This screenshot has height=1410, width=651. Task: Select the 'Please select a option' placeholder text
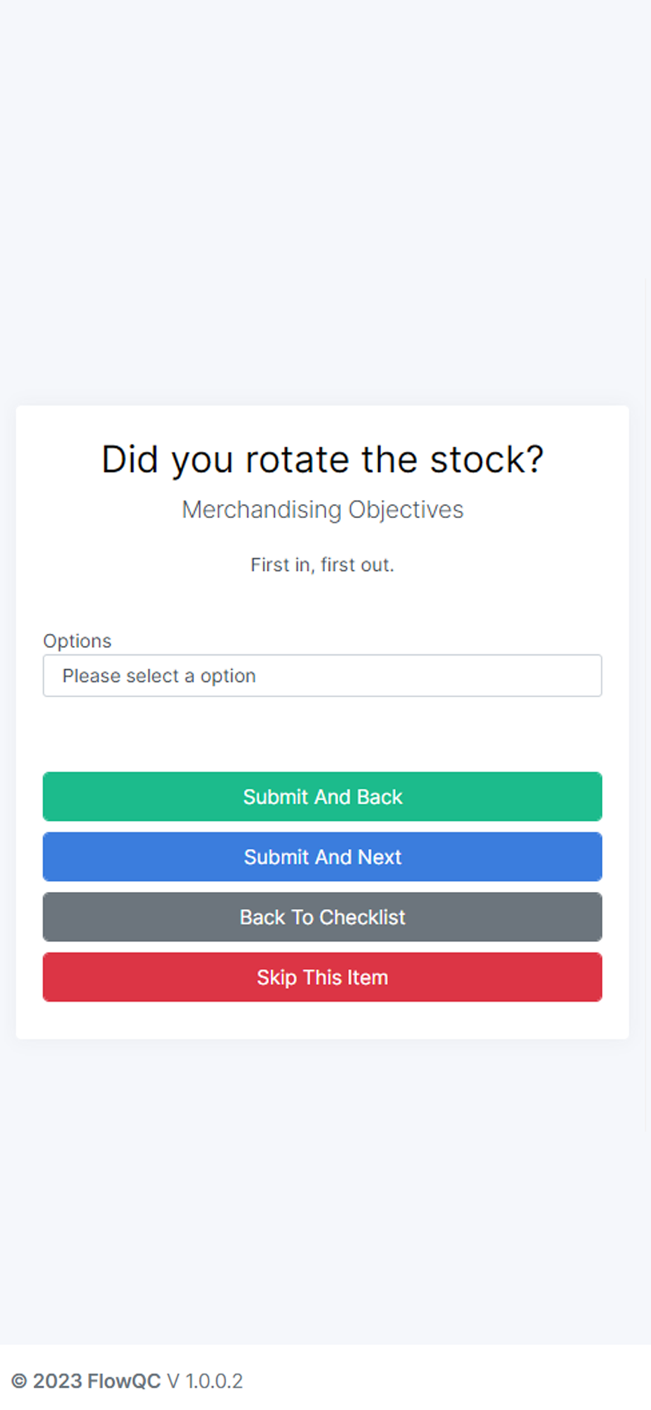(159, 675)
